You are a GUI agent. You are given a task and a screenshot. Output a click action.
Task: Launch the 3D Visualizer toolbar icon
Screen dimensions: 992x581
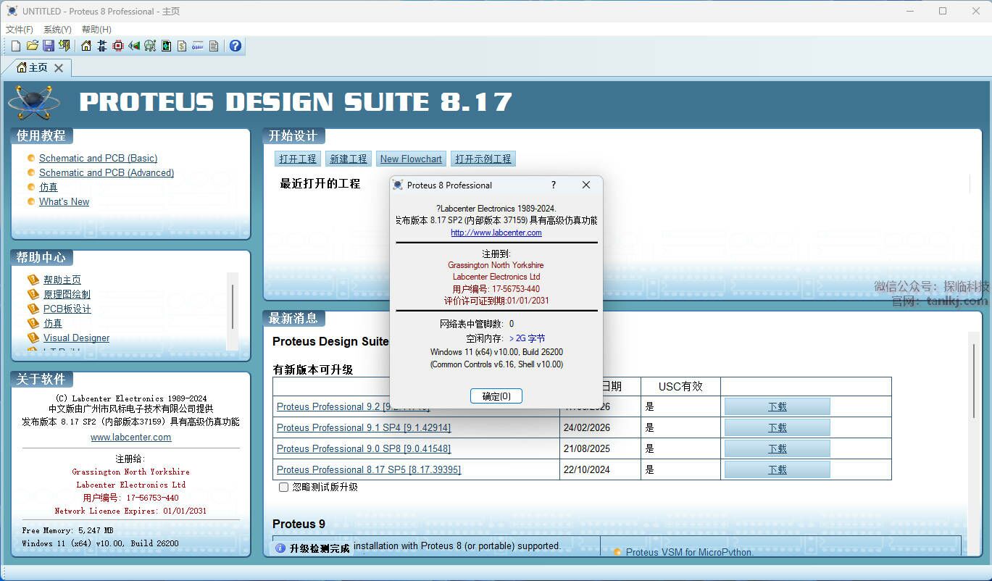click(134, 46)
